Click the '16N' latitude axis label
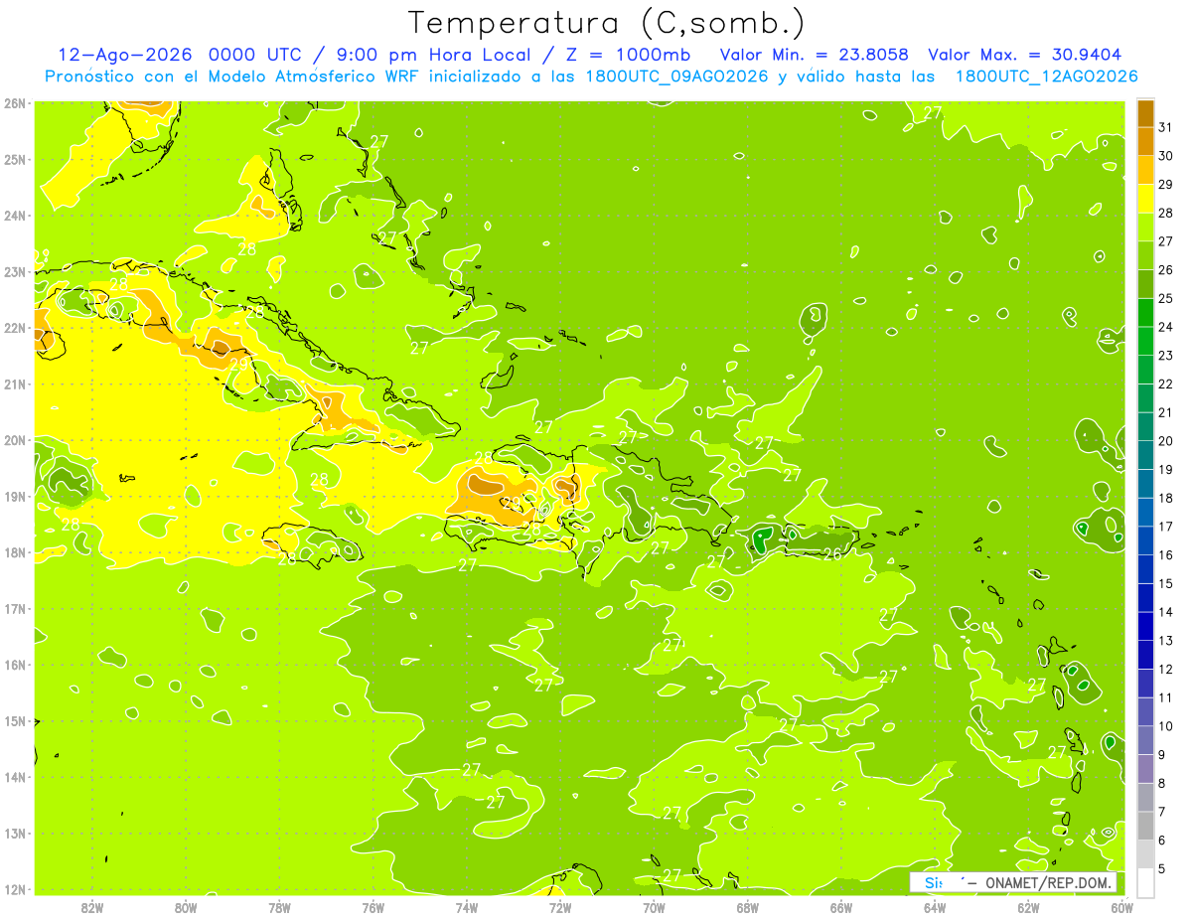The height and width of the screenshot is (921, 1192). (x=14, y=665)
